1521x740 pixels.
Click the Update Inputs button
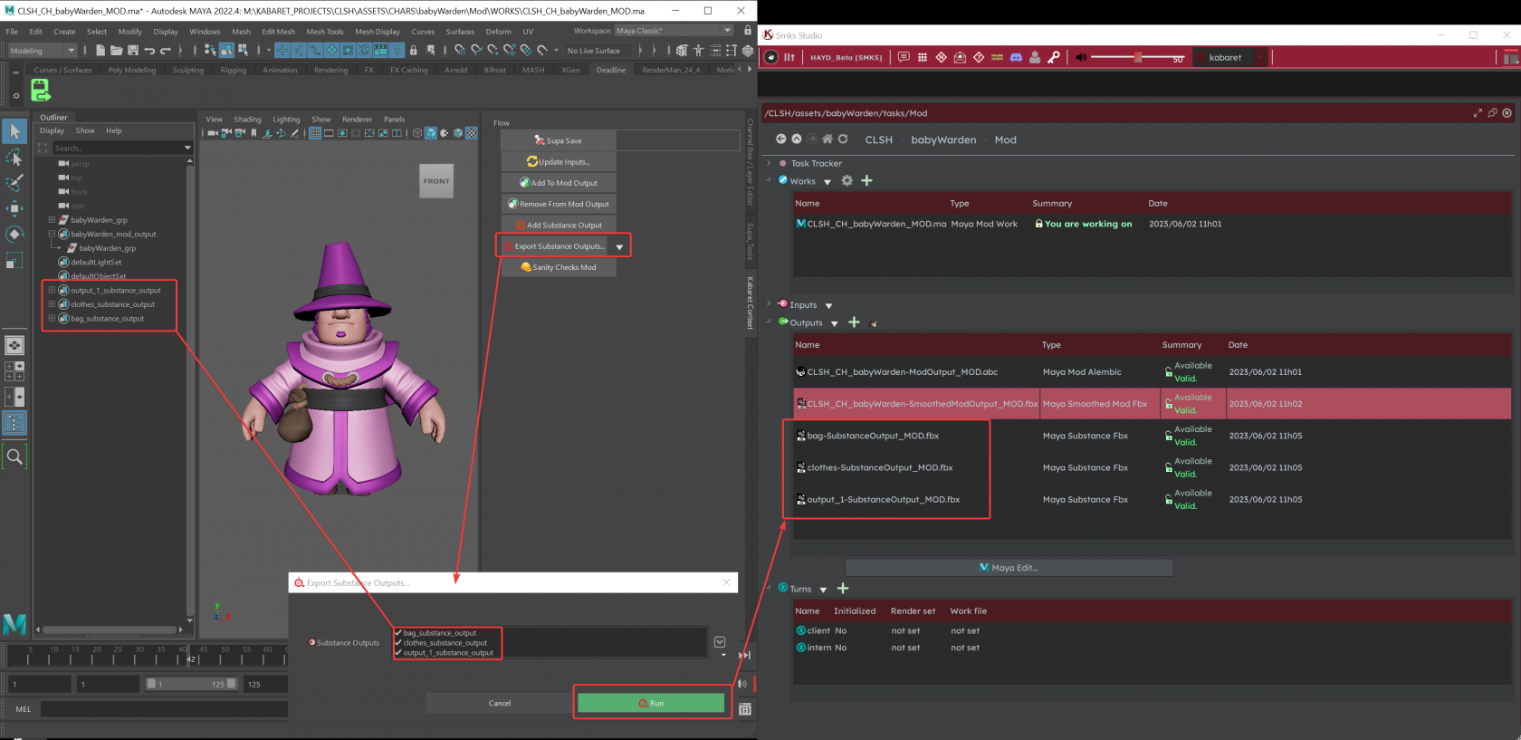tap(559, 162)
